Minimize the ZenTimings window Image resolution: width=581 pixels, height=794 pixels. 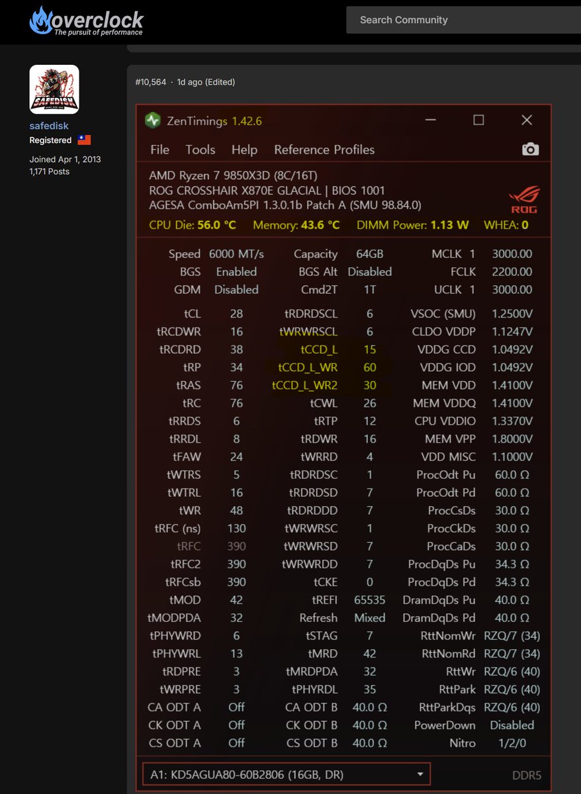tap(430, 120)
